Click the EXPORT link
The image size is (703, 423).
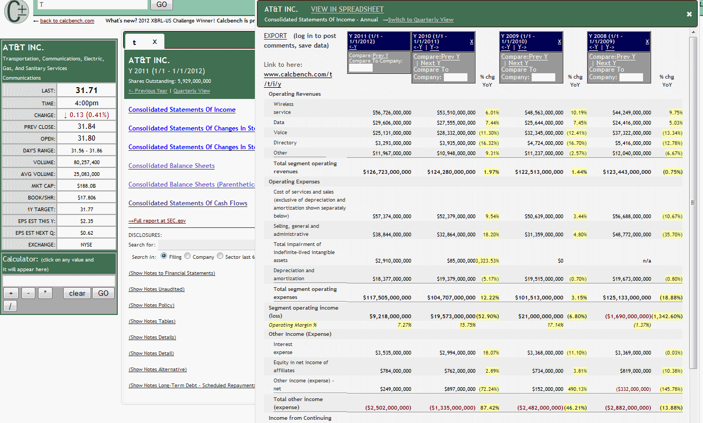coord(275,36)
